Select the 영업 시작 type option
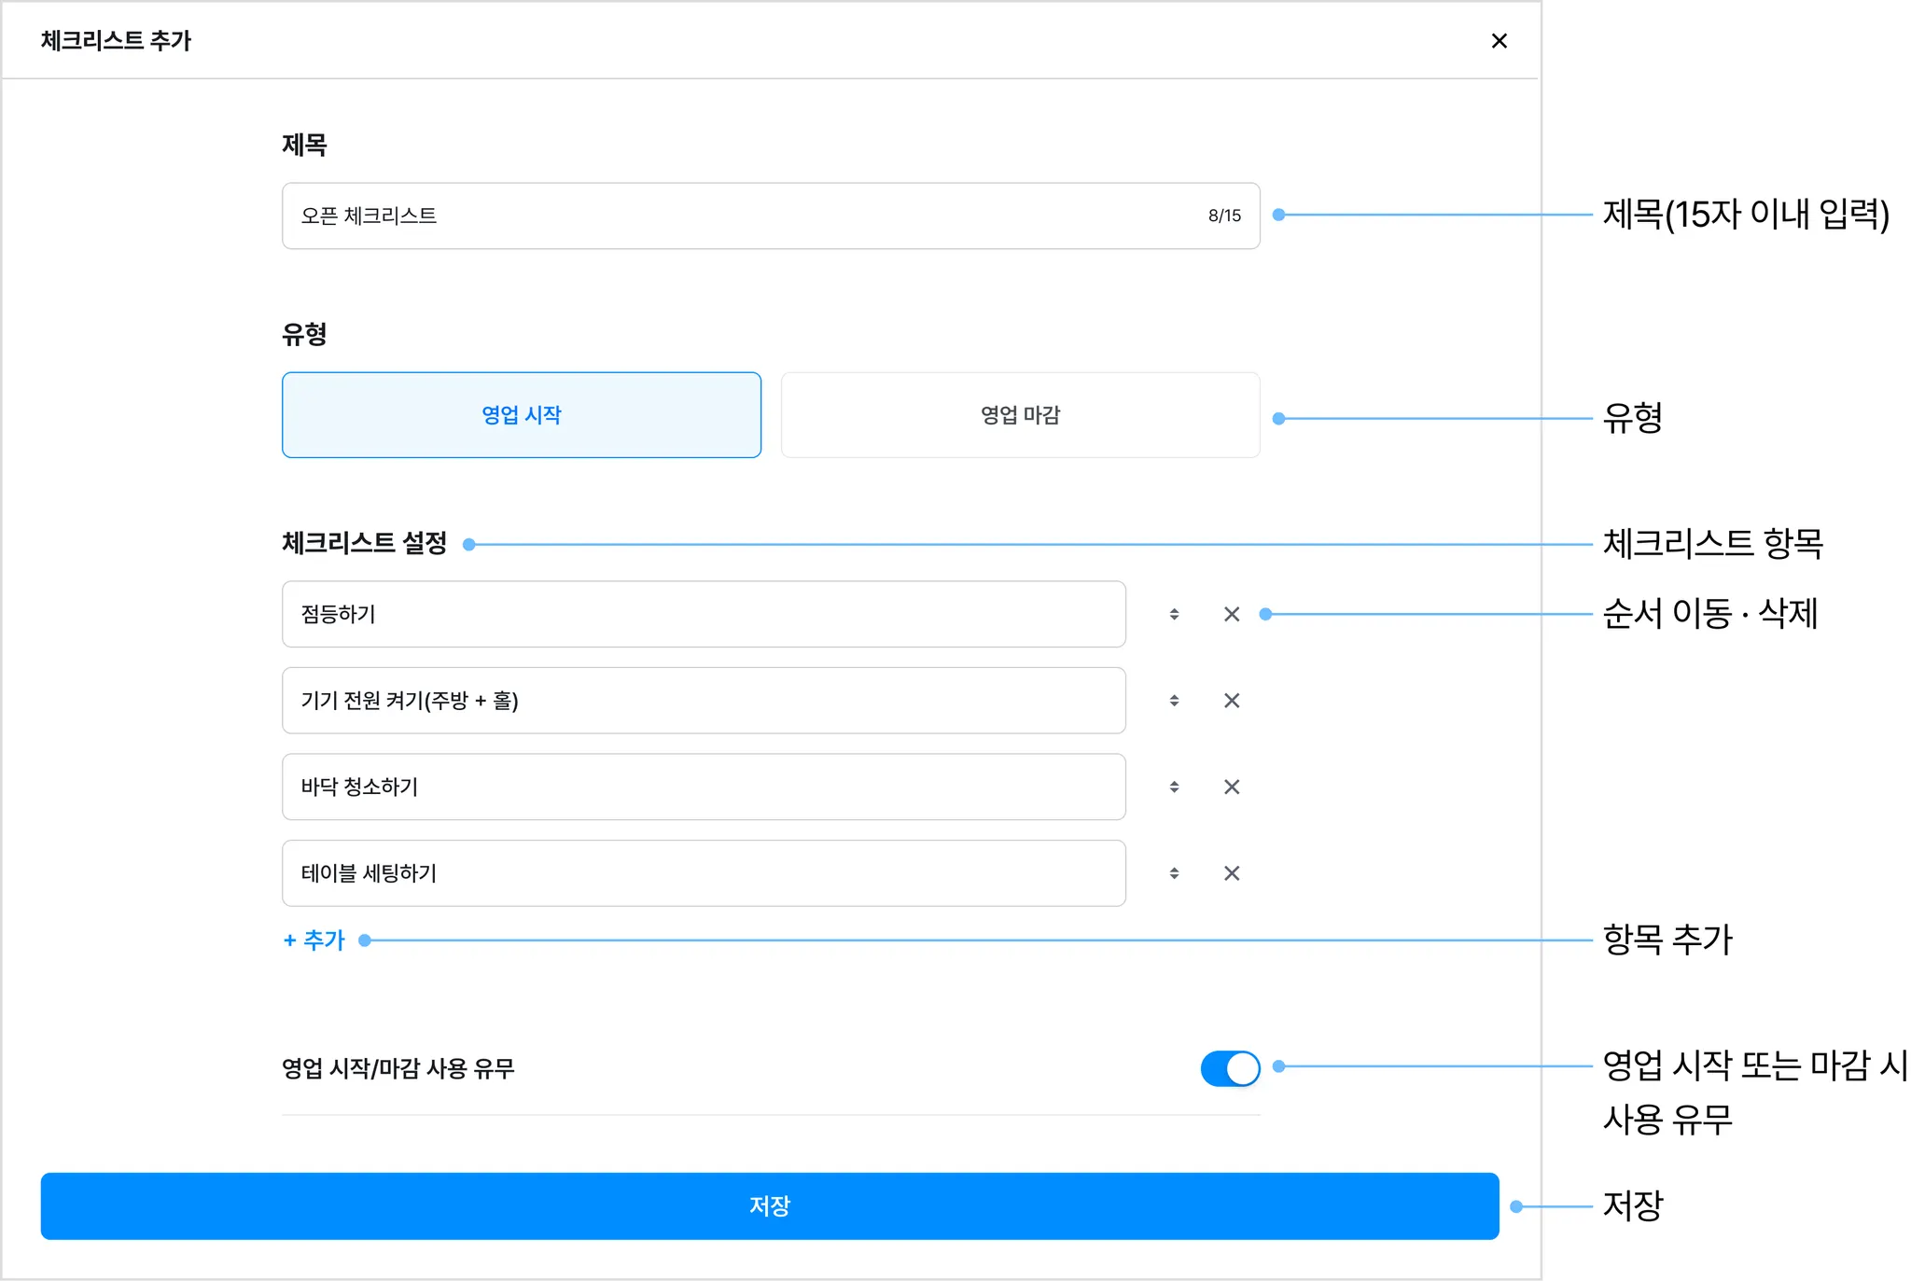The height and width of the screenshot is (1281, 1911). click(x=521, y=415)
